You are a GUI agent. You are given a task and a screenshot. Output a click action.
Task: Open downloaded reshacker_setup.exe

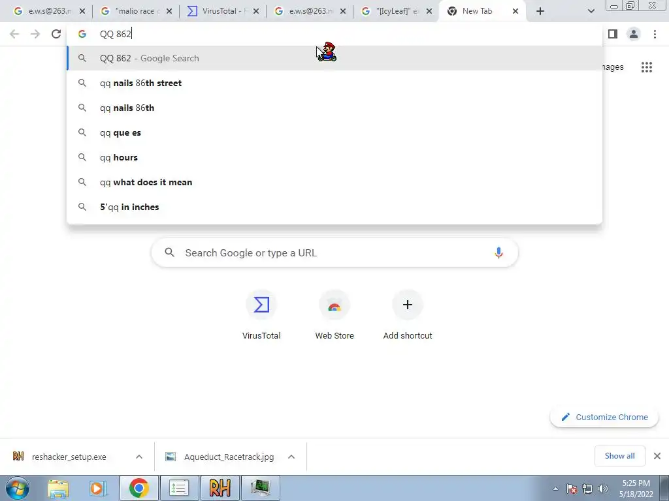click(x=68, y=457)
